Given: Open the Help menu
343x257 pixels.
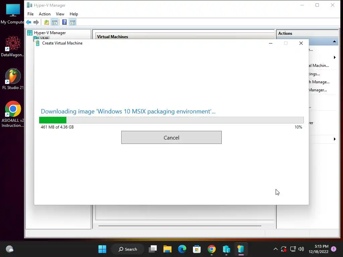Looking at the screenshot, I should (74, 14).
